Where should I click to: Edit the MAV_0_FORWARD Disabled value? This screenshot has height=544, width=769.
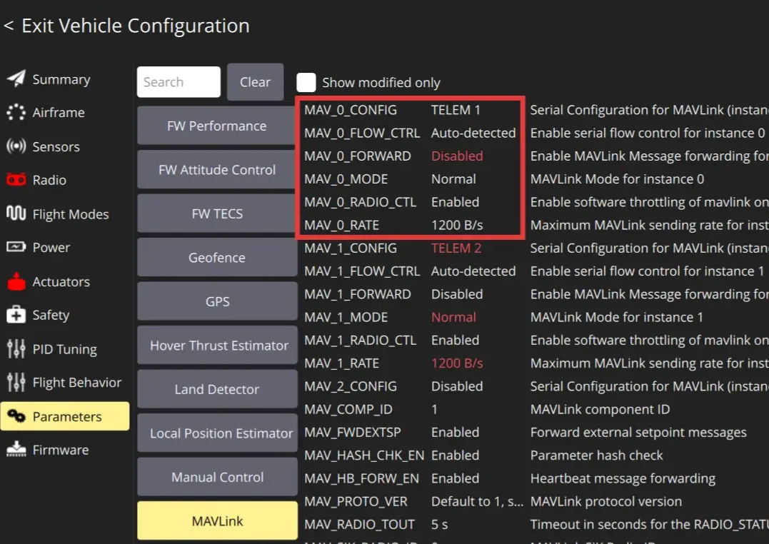click(457, 156)
